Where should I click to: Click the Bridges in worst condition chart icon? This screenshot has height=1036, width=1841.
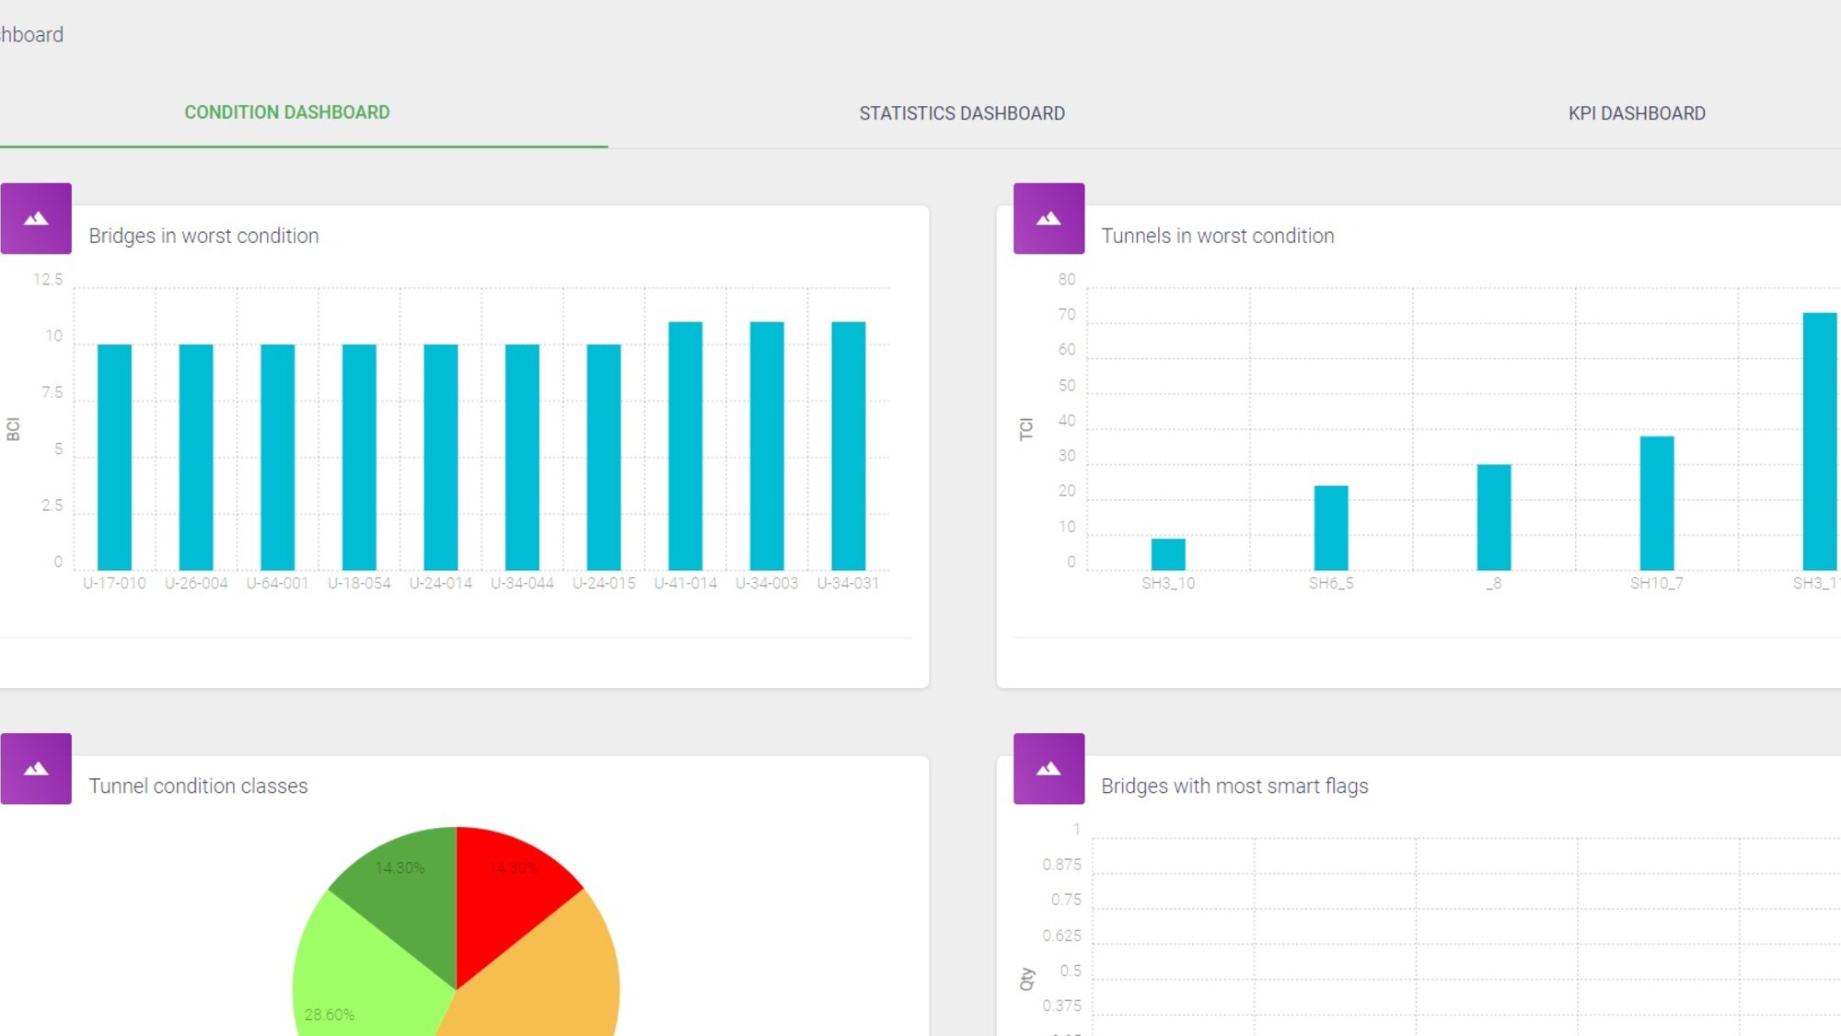tap(36, 218)
